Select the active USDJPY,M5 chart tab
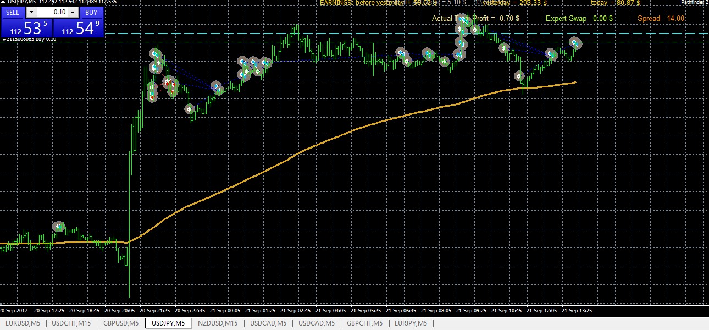 [x=168, y=323]
